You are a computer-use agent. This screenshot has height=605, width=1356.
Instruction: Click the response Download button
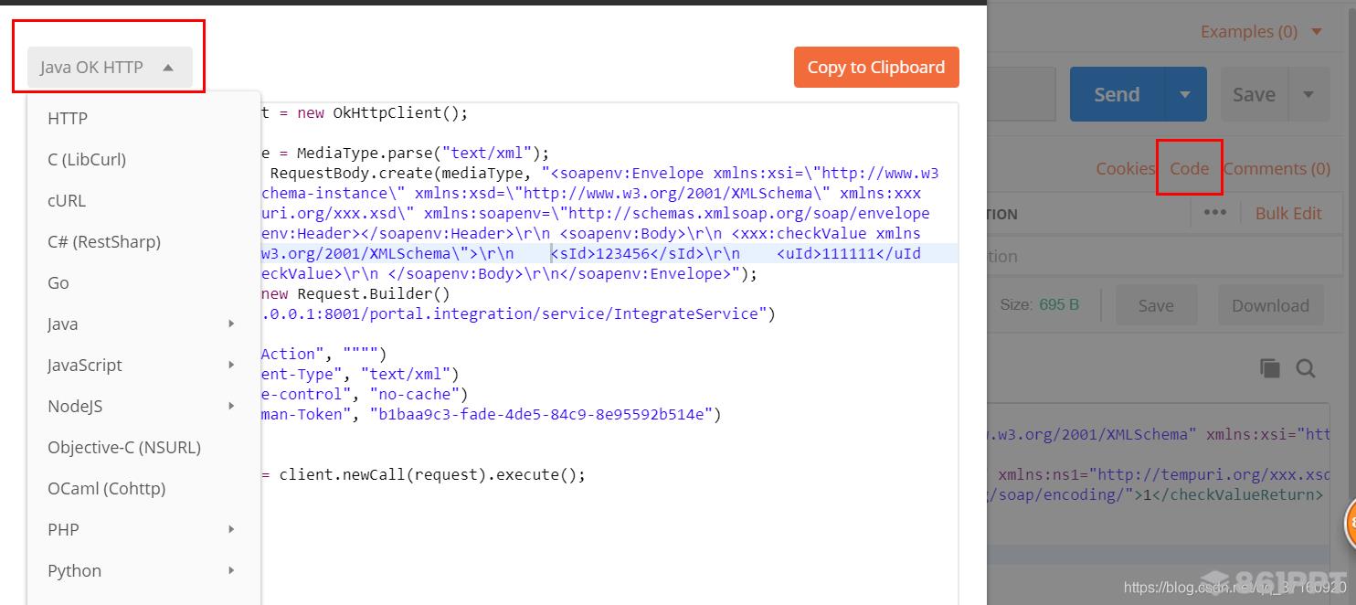1270,306
